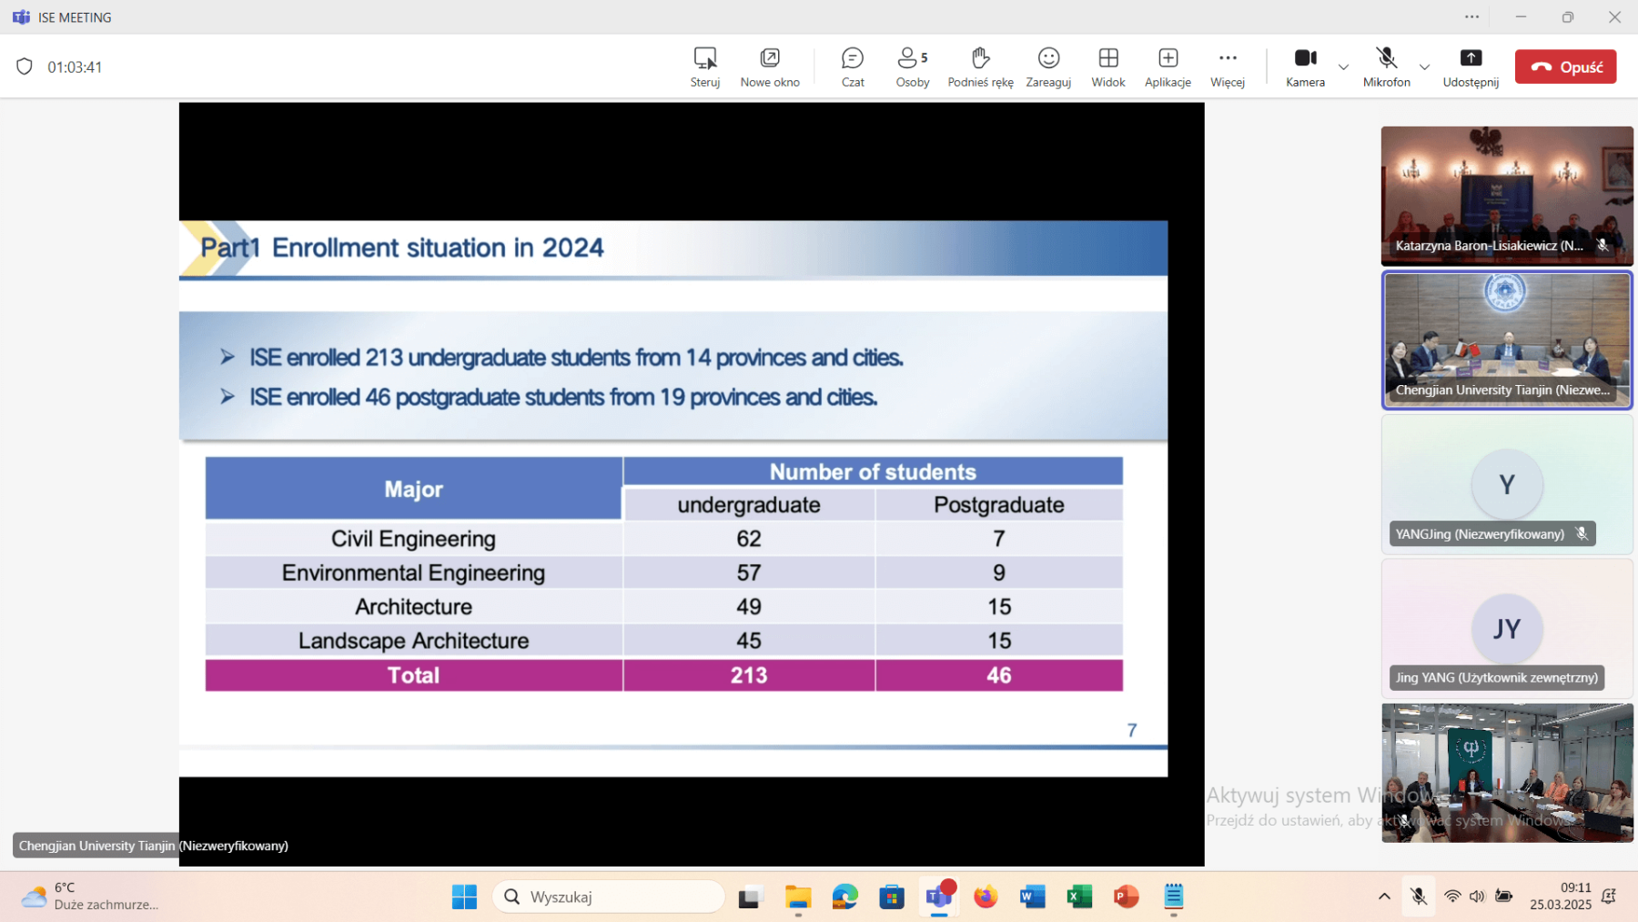This screenshot has height=922, width=1638.
Task: Open notification center bell icon
Action: (x=1608, y=897)
